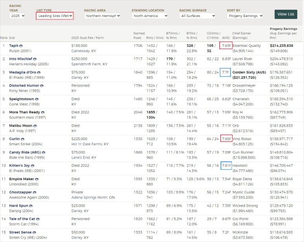304x242 pixels.
Task: Open the Candy Ride (ARG) sire link
Action: point(25,152)
